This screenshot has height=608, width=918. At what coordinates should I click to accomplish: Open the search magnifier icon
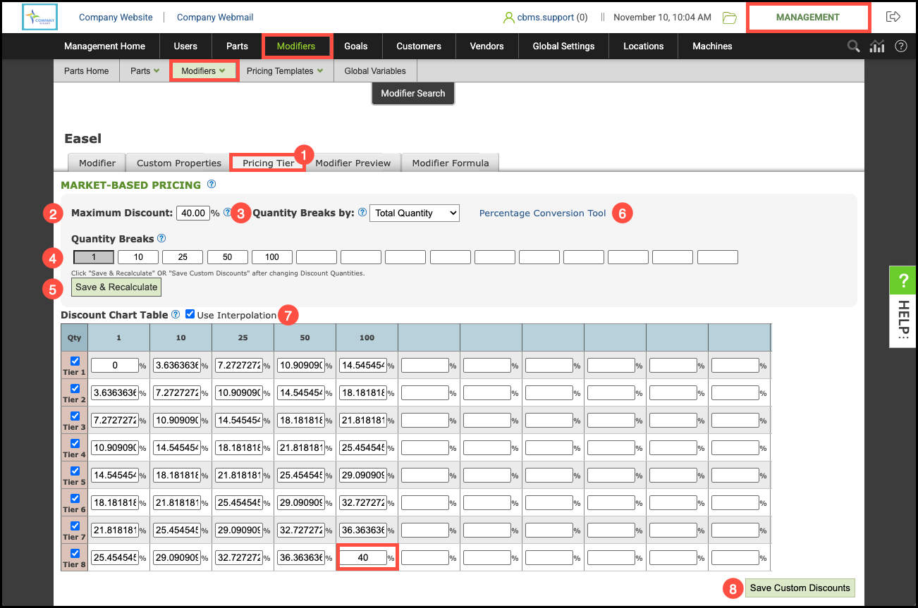pyautogui.click(x=853, y=46)
